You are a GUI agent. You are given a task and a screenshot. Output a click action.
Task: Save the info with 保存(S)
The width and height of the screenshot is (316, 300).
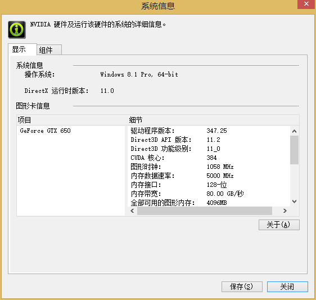click(242, 286)
